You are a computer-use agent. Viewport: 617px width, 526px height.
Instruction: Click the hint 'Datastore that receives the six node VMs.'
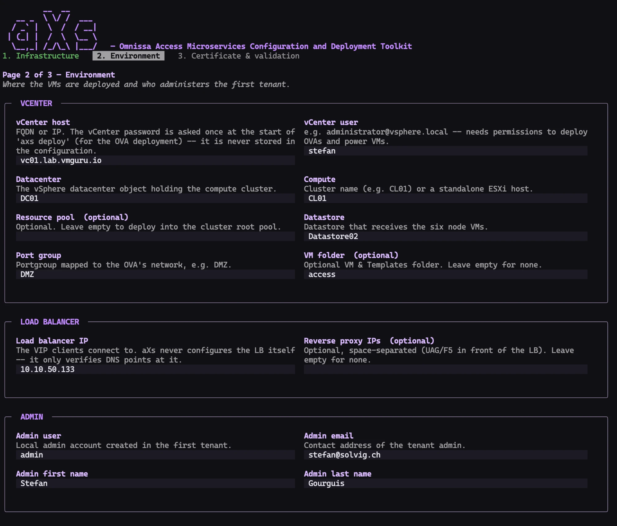[x=396, y=227]
